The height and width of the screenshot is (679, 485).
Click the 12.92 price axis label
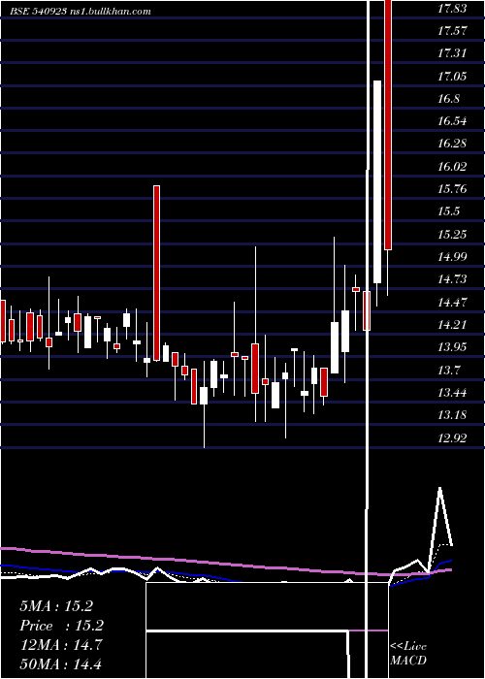452,437
